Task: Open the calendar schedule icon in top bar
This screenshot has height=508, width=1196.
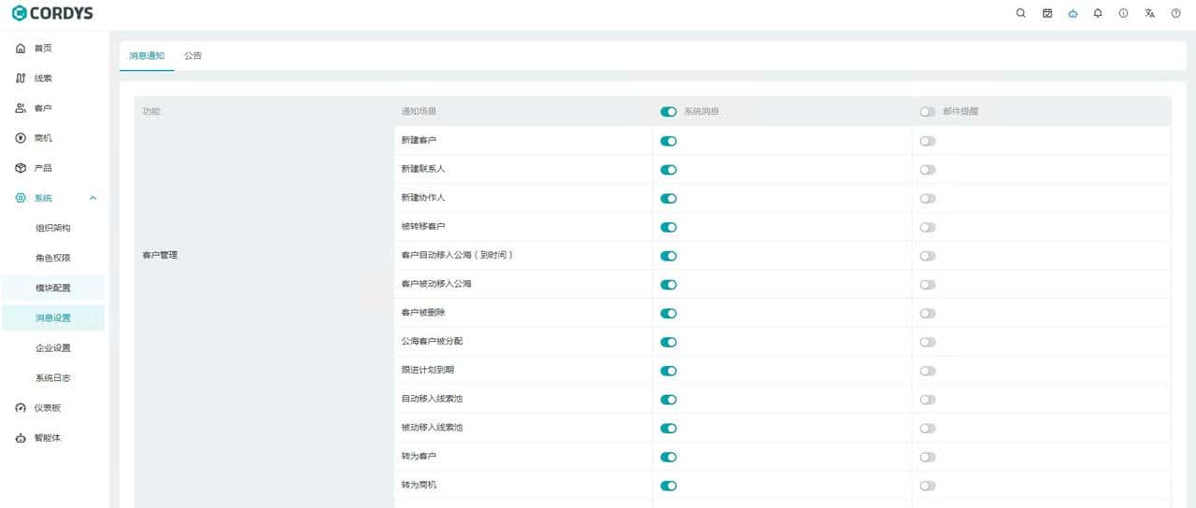Action: [1047, 13]
